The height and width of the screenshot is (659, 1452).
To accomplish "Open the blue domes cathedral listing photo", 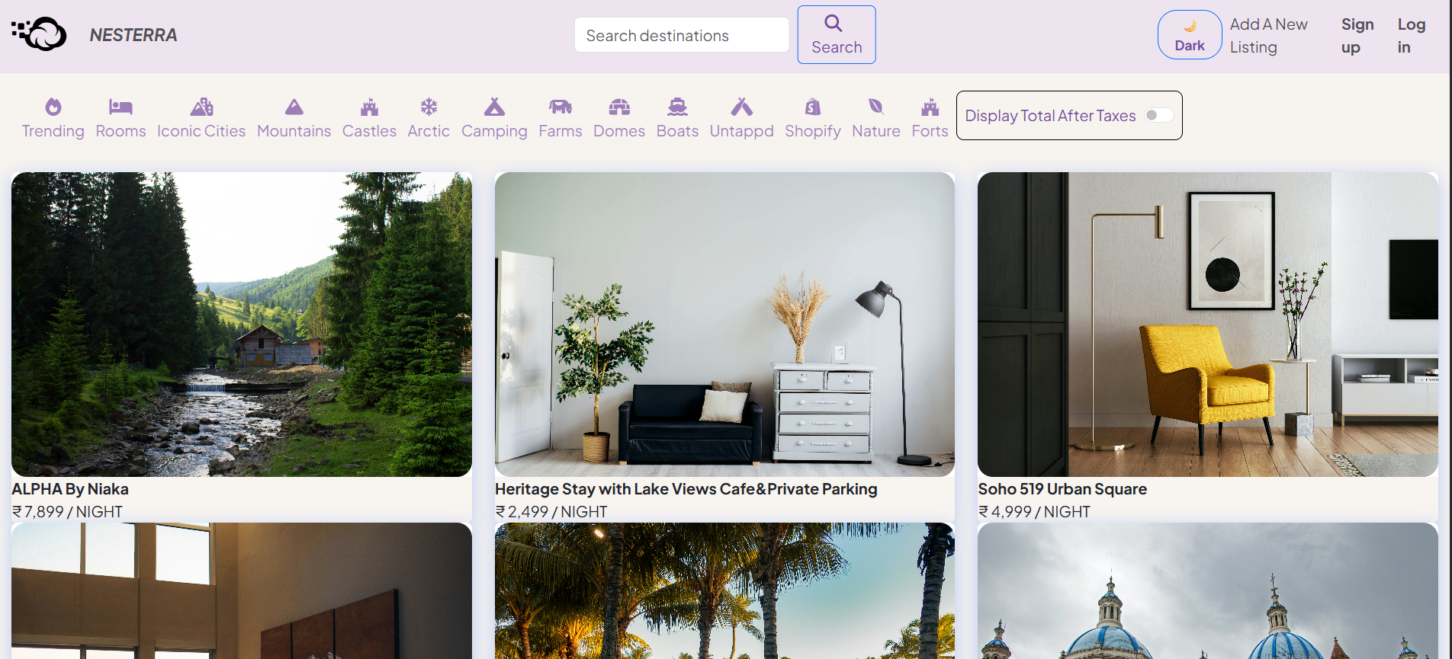I will (x=1208, y=590).
